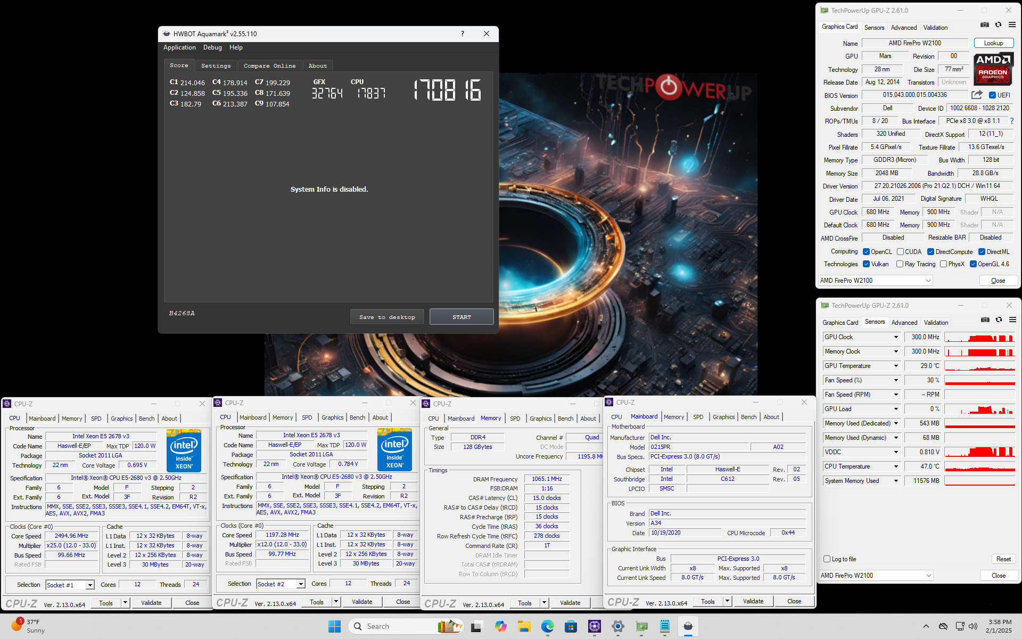Expand the Fan Speed (%) sensor dropdown
Viewport: 1022px width, 639px height.
click(896, 380)
